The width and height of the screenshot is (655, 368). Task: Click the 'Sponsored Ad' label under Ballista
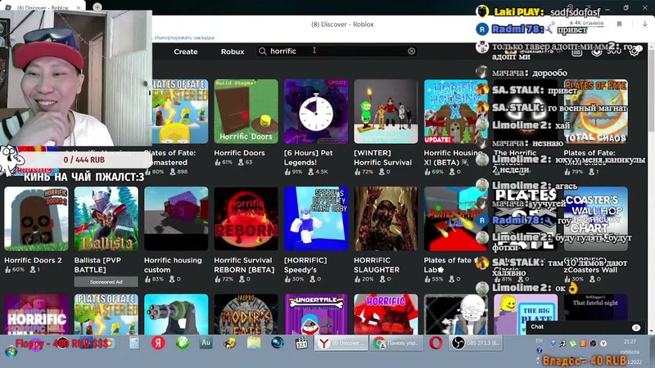click(x=106, y=282)
